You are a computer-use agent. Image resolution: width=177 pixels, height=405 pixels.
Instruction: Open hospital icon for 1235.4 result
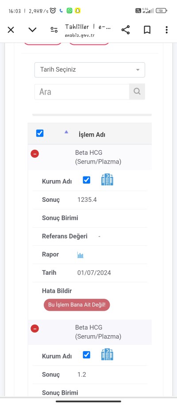107,180
